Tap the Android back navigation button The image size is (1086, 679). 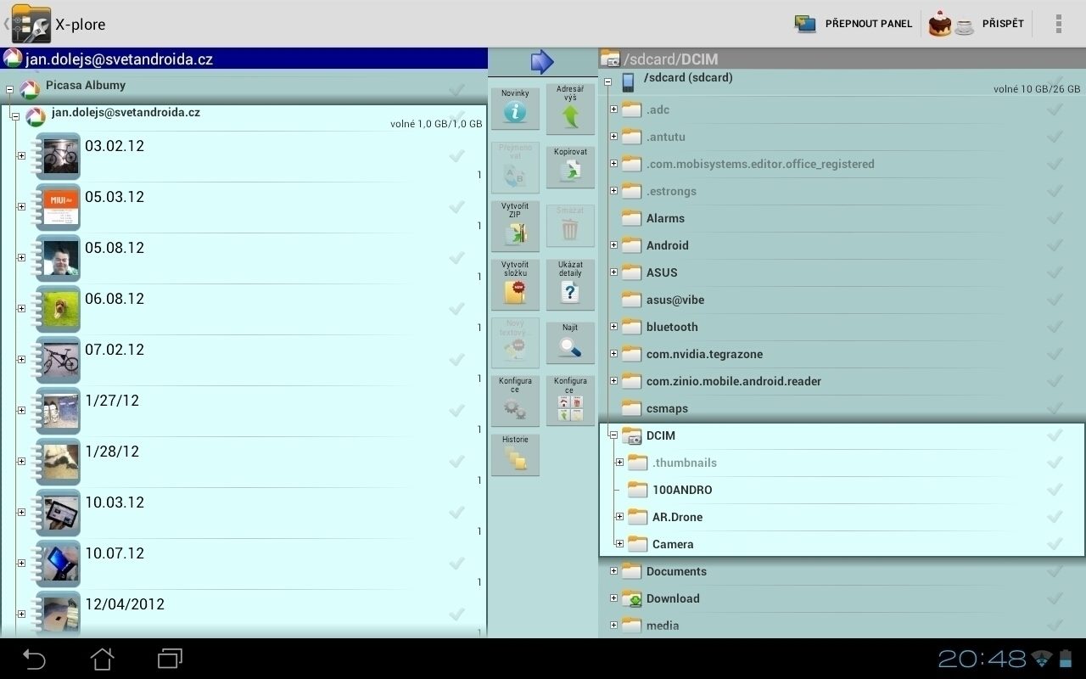point(34,659)
